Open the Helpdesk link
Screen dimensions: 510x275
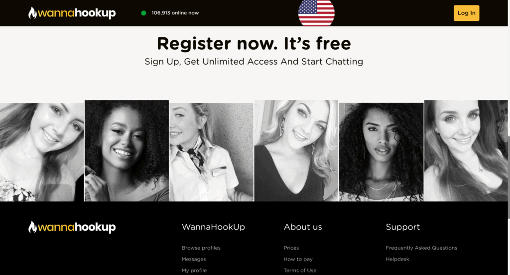pyautogui.click(x=397, y=259)
